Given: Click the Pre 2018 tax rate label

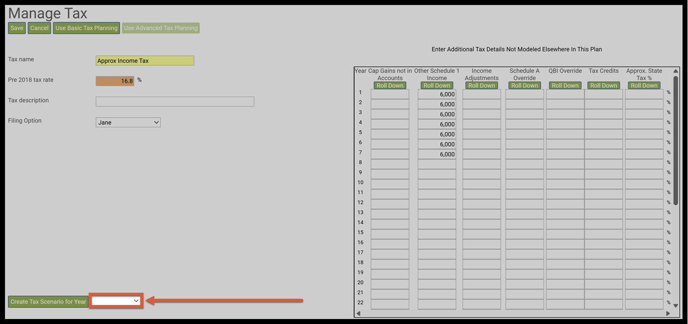Looking at the screenshot, I should point(30,80).
